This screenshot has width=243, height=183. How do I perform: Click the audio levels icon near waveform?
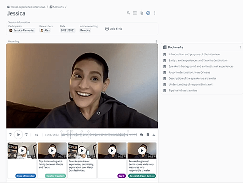tap(142, 135)
